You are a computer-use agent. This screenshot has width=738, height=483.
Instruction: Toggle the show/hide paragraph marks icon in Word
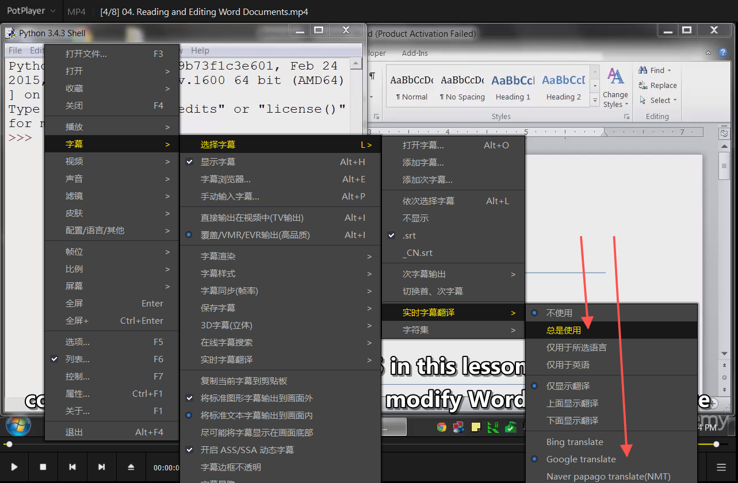click(372, 76)
